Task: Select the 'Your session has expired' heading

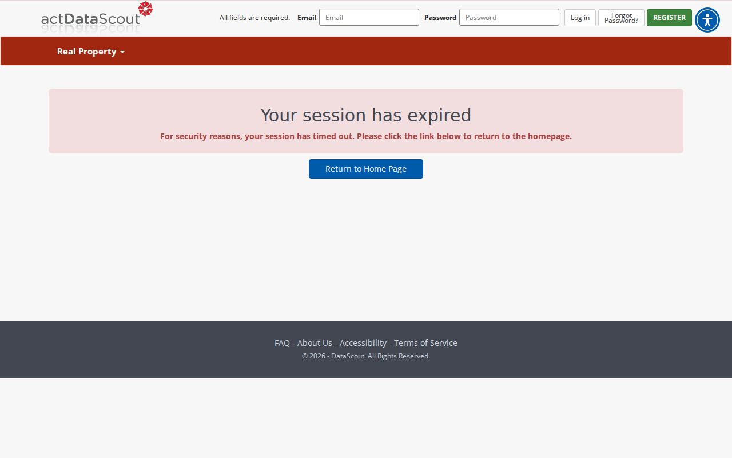Action: (366, 115)
